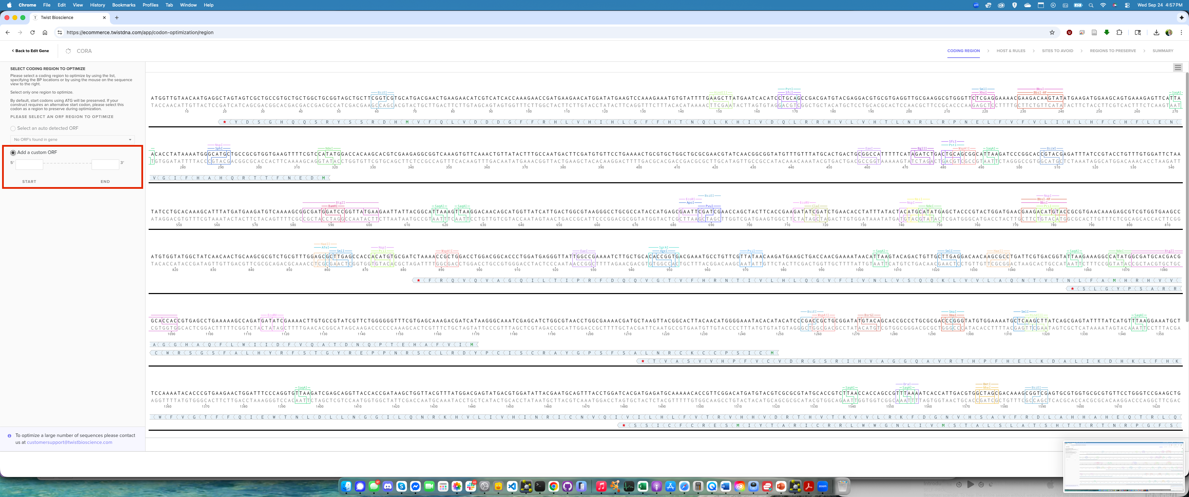
Task: Open REGIONS TO PRESERVE step
Action: point(1112,51)
